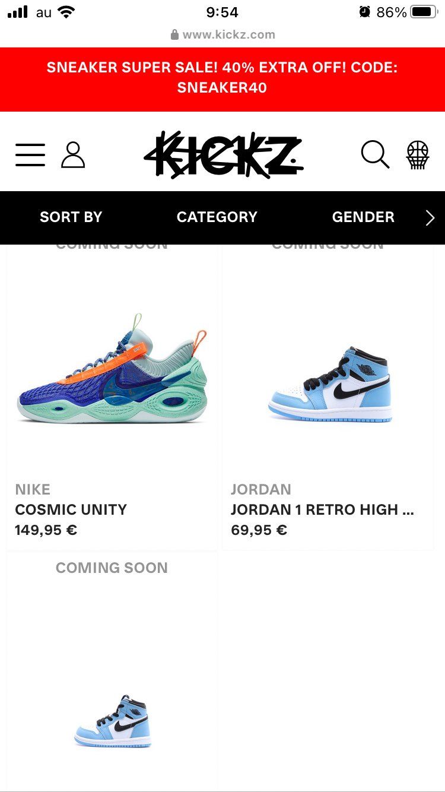Open the JORDAN 1 RETRO HIGH title
Screen dimensions: 445x792
[x=323, y=509]
